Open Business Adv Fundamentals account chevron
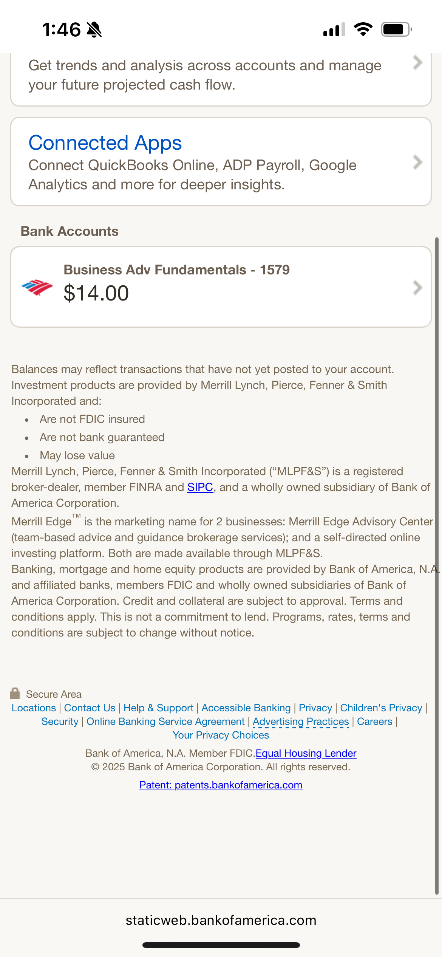 [x=417, y=288]
